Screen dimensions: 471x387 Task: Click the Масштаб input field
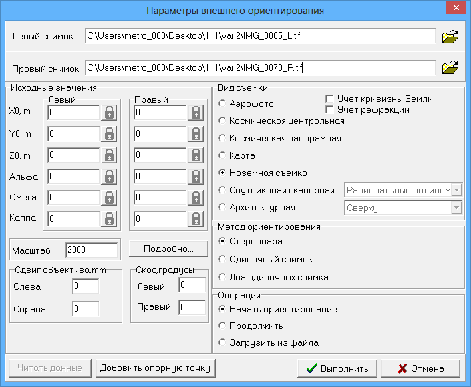point(91,250)
